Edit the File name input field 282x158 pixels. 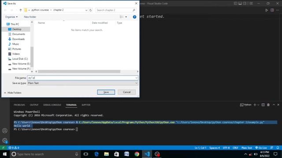pos(81,78)
